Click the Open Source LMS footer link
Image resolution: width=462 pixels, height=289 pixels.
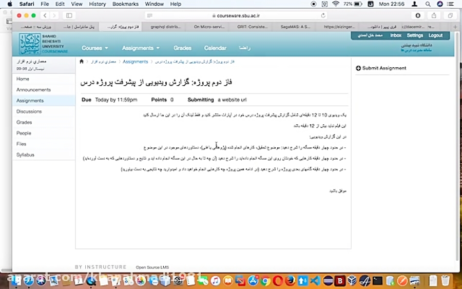tap(152, 267)
